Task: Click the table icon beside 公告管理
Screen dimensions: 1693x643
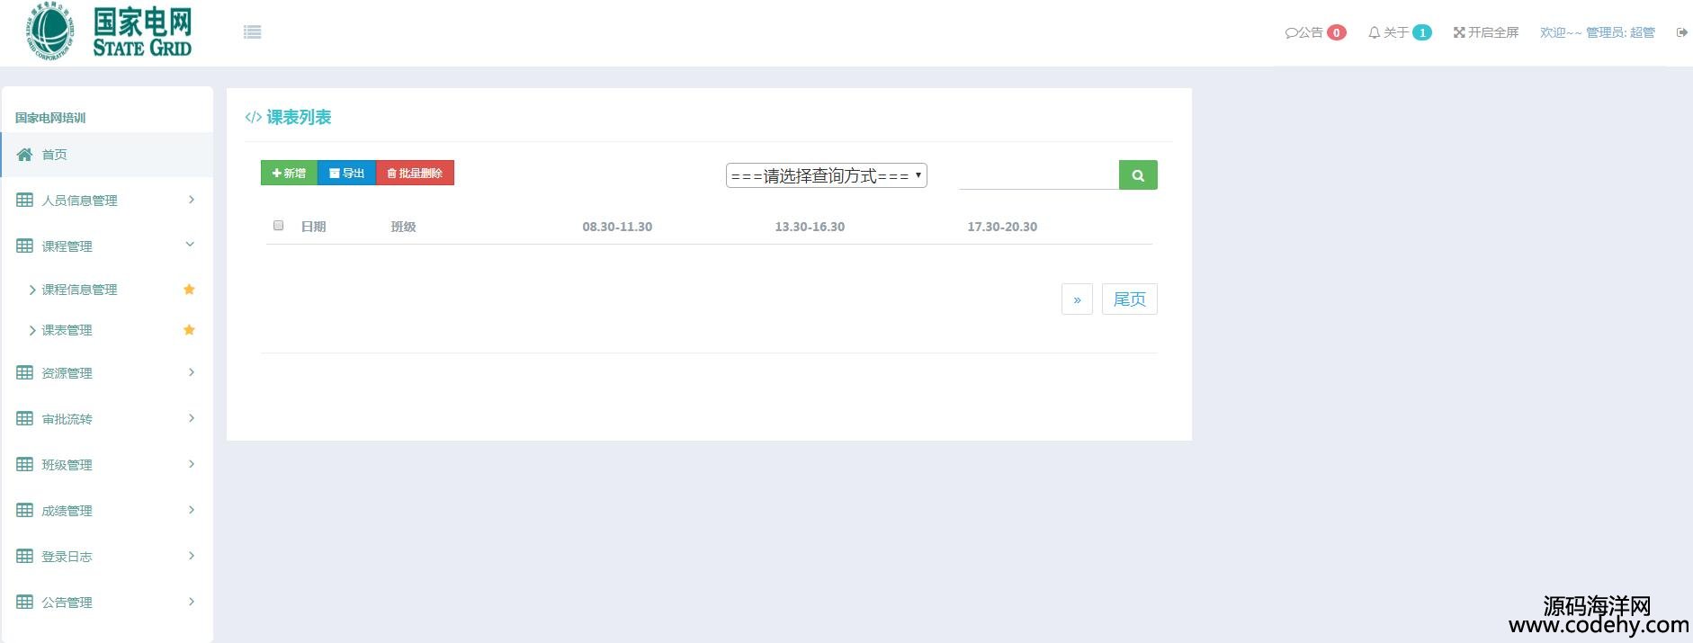Action: [x=24, y=602]
